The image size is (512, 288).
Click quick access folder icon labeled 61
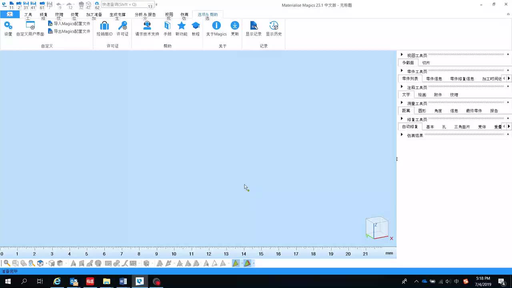click(42, 5)
